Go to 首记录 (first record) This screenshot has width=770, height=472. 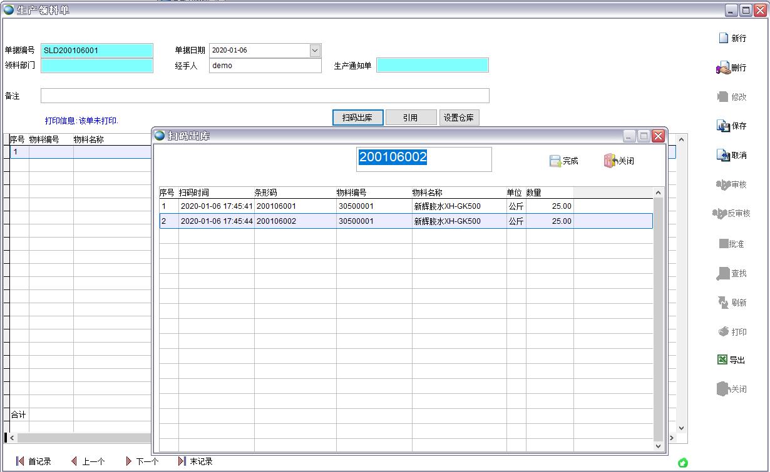coord(20,461)
